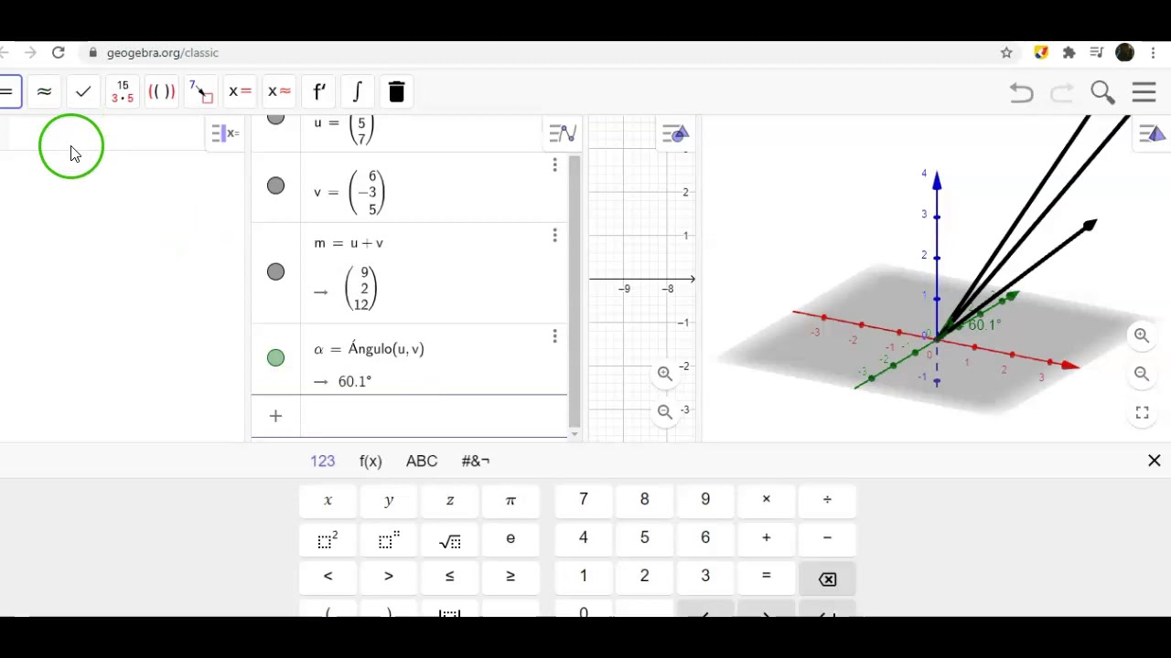The width and height of the screenshot is (1171, 658).
Task: Select the Keep Input checkmark tool
Action: click(x=83, y=91)
